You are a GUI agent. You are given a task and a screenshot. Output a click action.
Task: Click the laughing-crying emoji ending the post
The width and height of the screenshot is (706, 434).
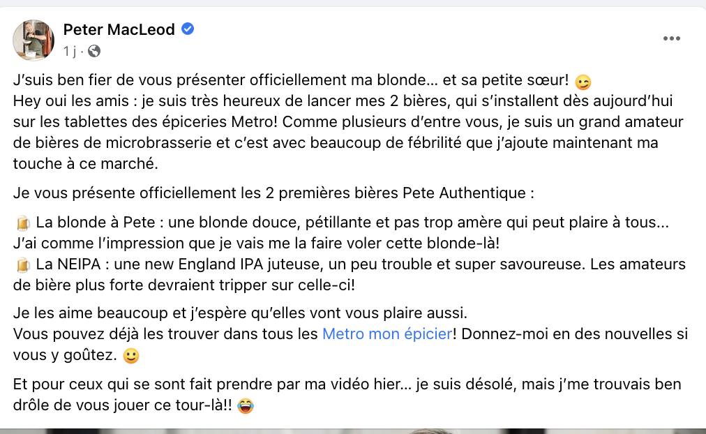tap(245, 405)
